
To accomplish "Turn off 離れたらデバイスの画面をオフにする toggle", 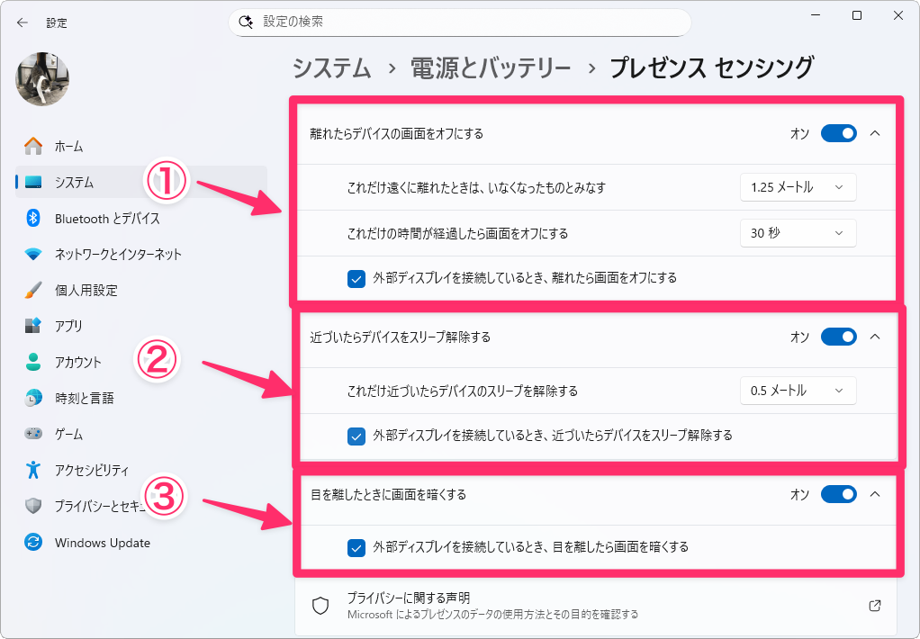I will click(838, 134).
